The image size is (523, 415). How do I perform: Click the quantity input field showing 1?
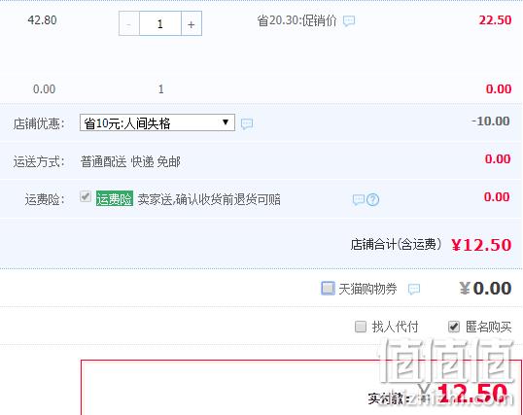coord(160,23)
